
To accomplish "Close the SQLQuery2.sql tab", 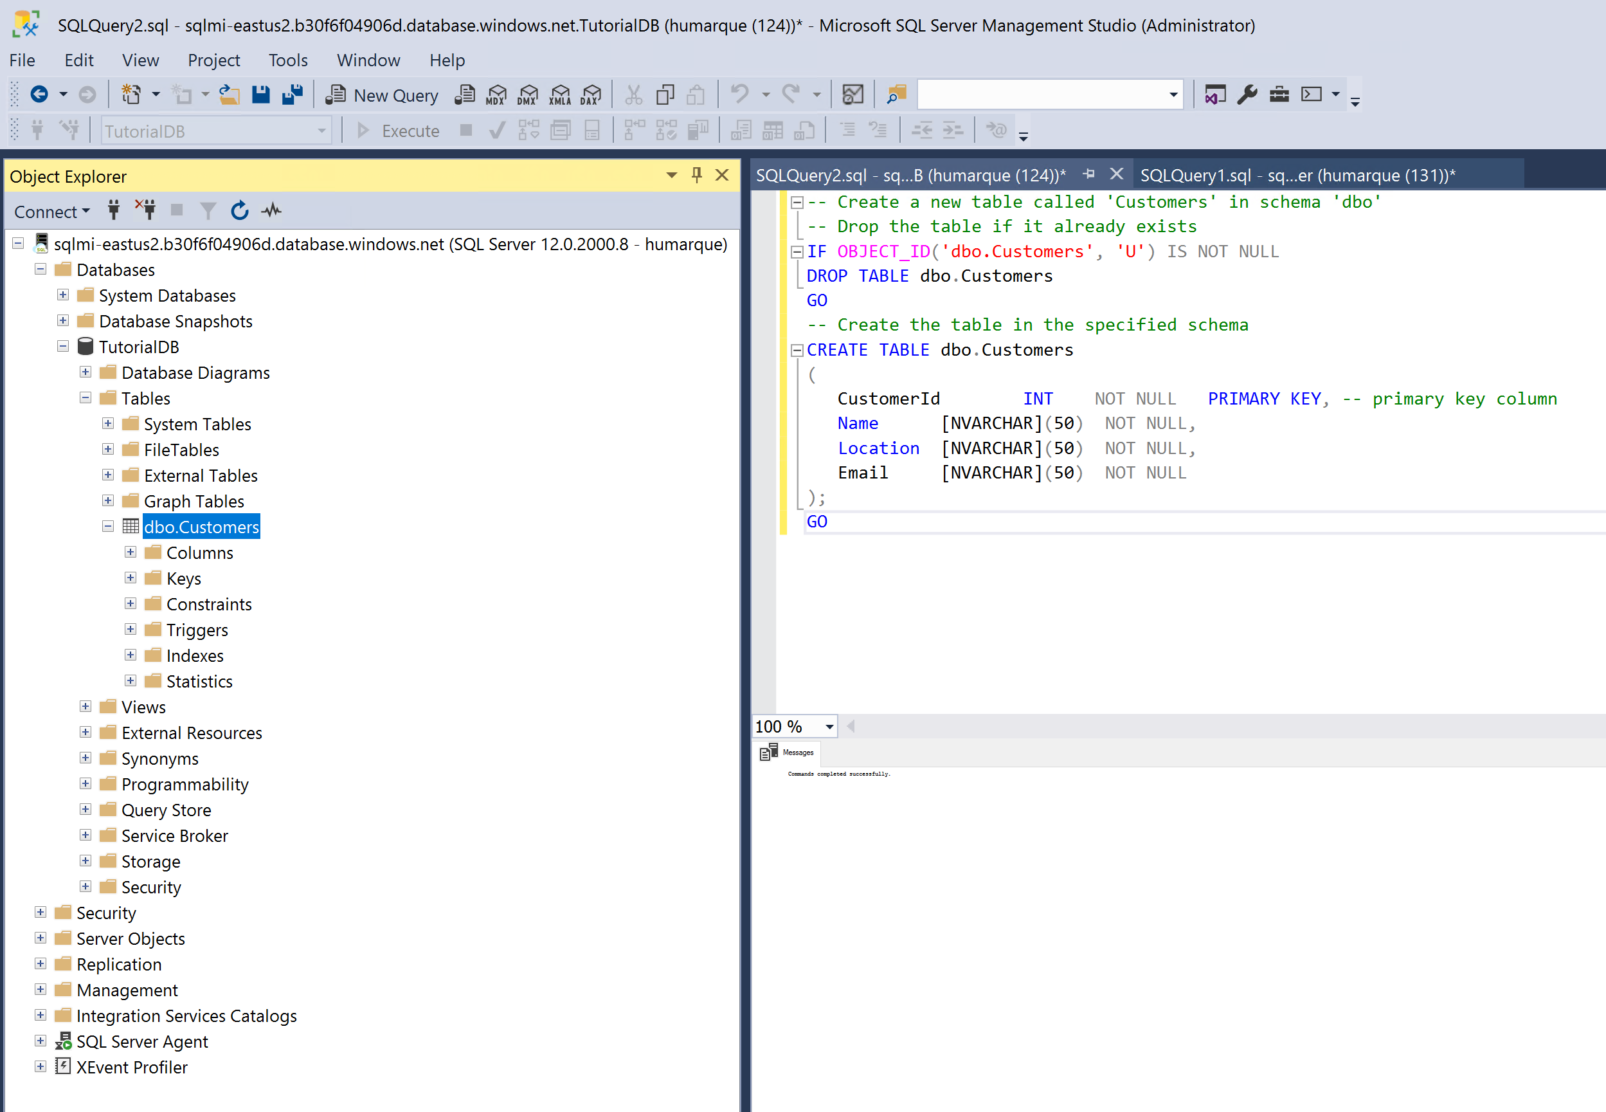I will click(x=1116, y=174).
